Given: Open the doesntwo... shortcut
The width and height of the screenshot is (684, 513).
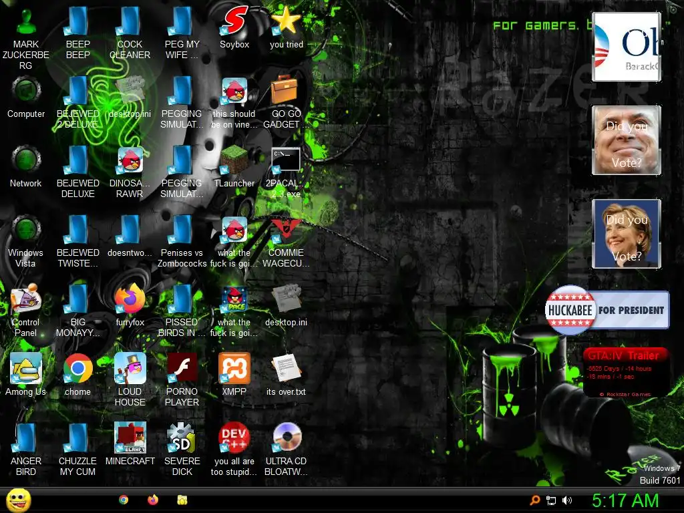Looking at the screenshot, I should pos(130,230).
